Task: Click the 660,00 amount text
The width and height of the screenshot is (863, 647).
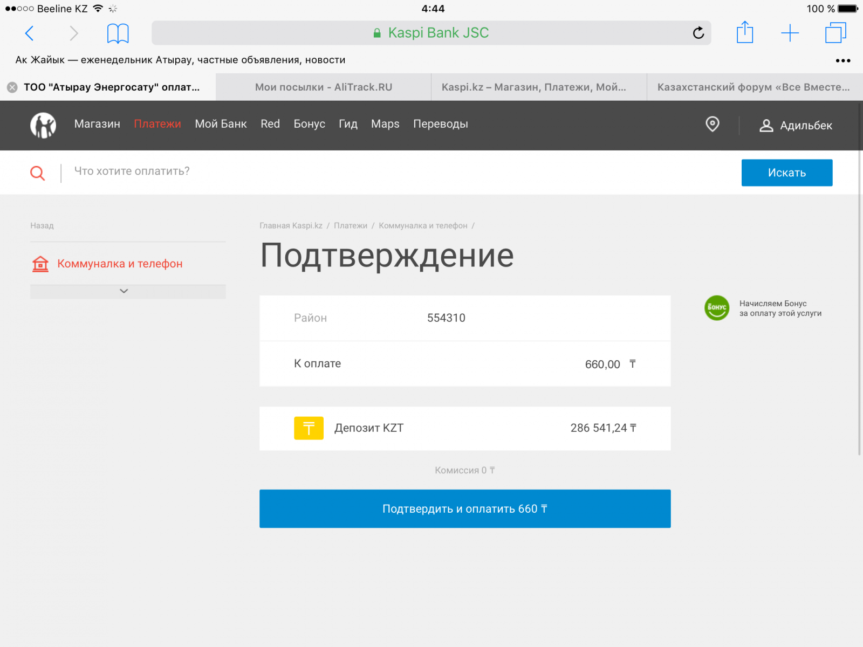Action: coord(602,364)
